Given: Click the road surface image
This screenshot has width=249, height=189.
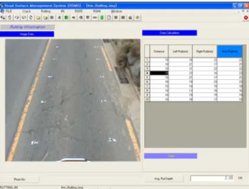Looking at the screenshot, I should [73, 100].
